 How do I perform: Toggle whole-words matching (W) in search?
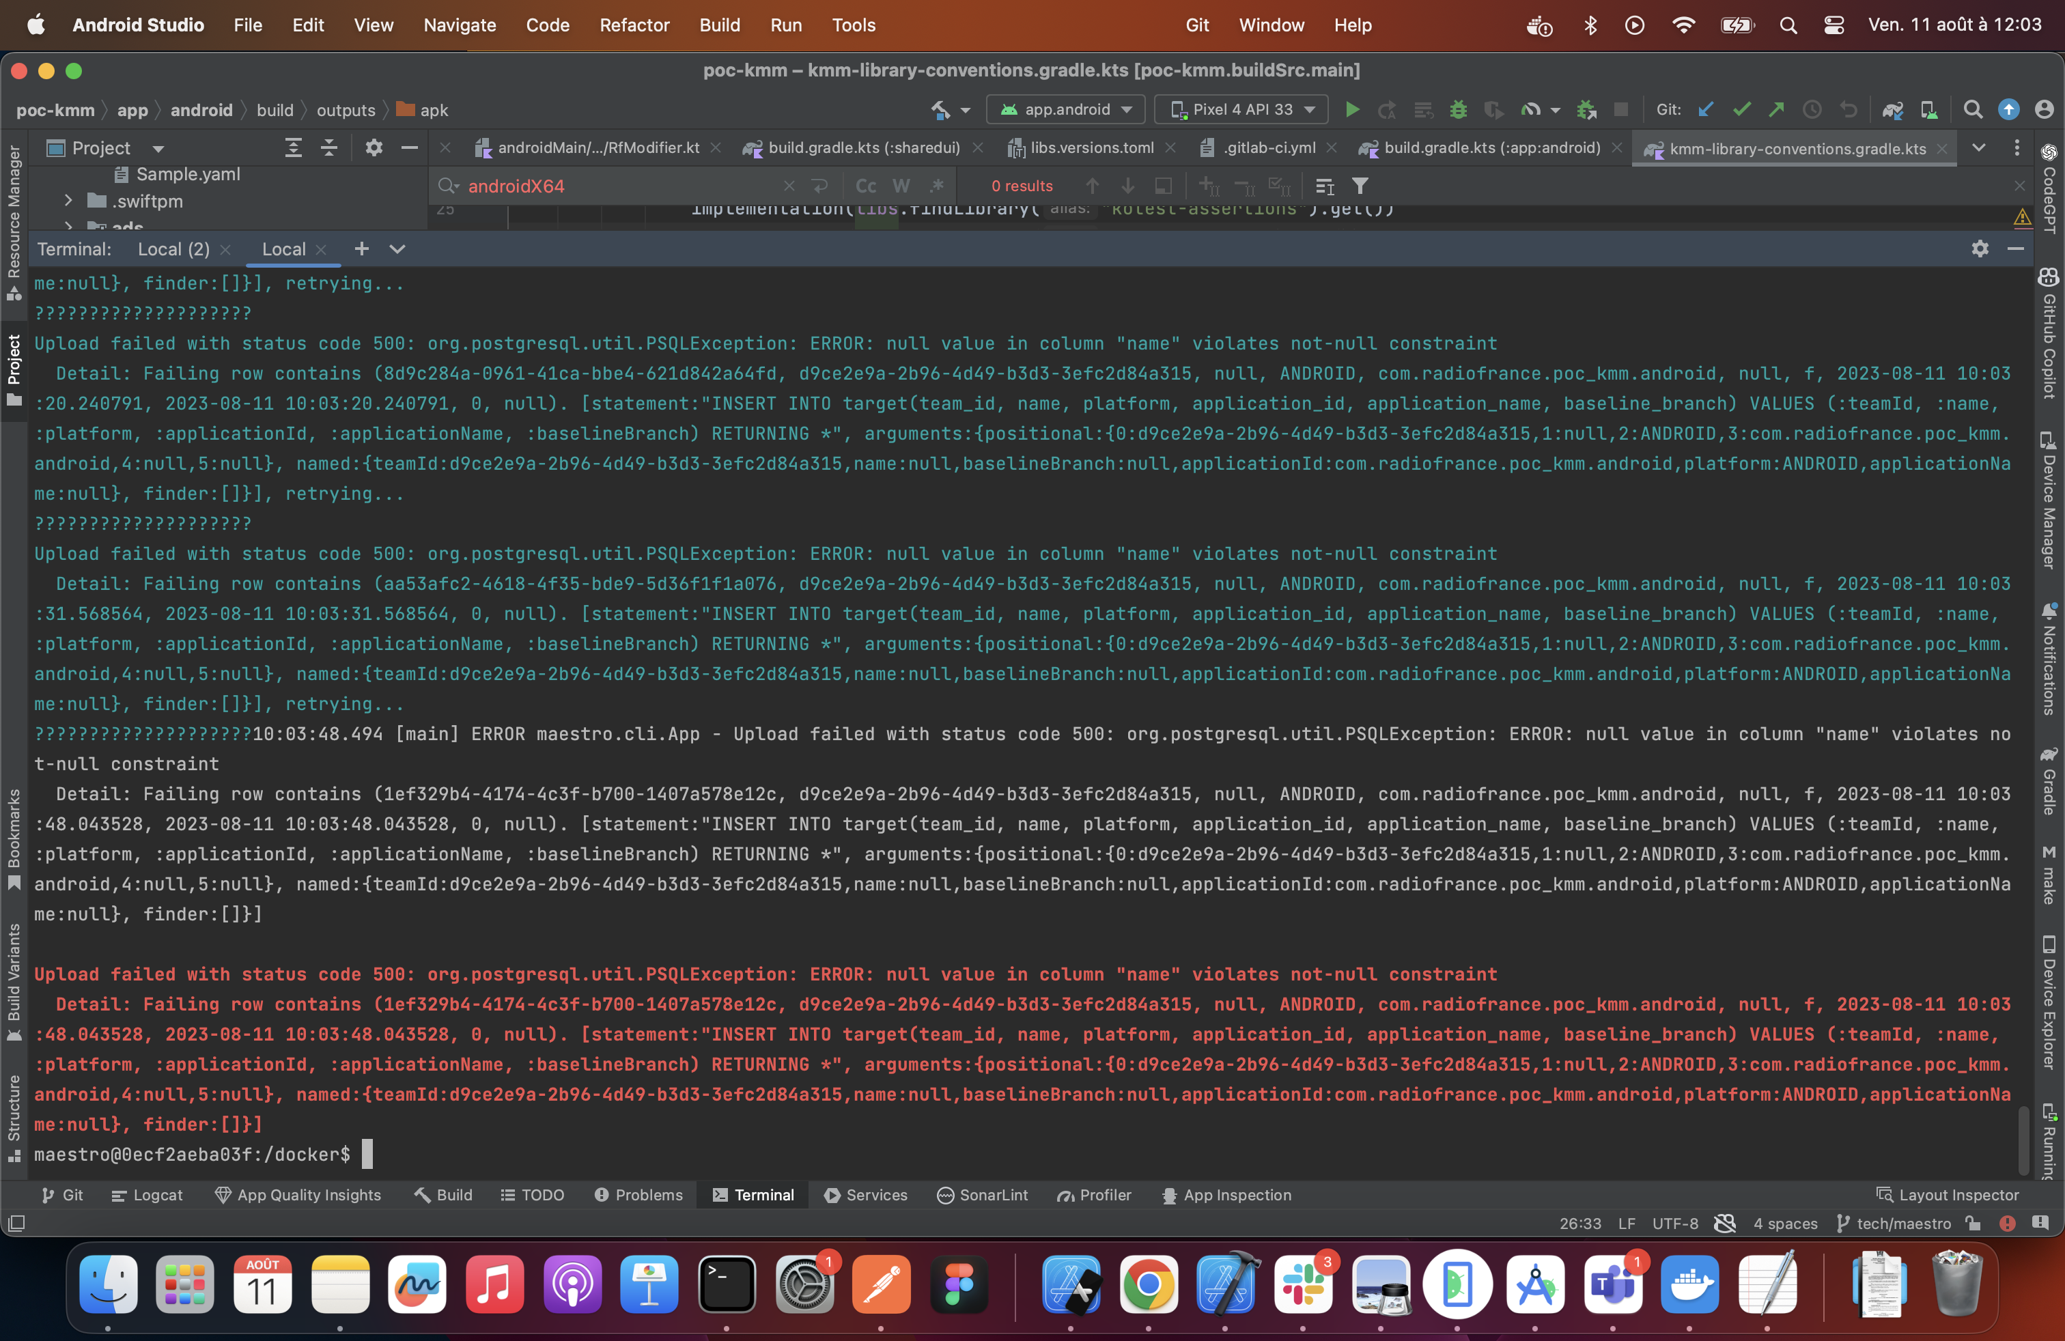[901, 186]
